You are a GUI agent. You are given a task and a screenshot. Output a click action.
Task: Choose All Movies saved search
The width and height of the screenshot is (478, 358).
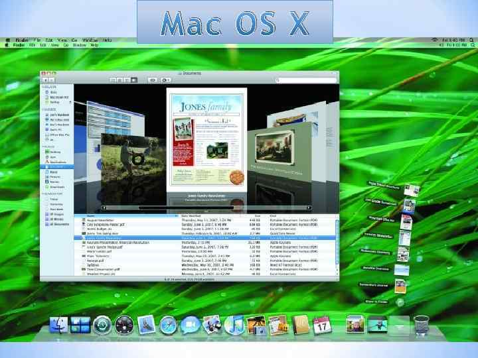[x=54, y=219]
